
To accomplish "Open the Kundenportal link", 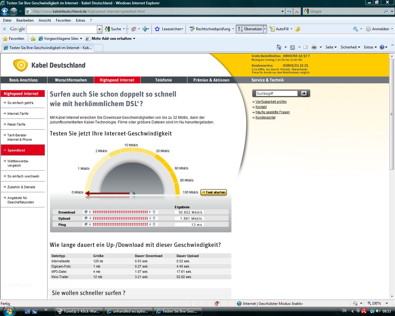I will [x=265, y=117].
